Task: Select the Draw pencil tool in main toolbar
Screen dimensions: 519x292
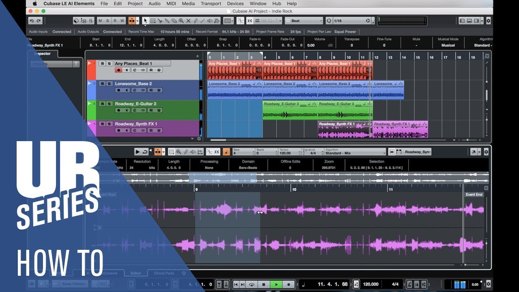Action: 195,21
